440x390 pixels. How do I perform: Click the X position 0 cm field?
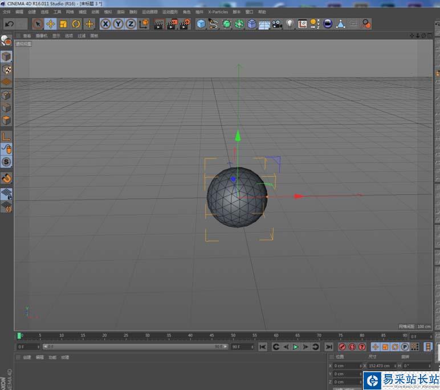click(347, 366)
